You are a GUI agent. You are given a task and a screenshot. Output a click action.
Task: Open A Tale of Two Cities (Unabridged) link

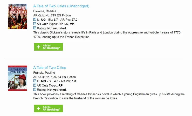[x=61, y=6]
